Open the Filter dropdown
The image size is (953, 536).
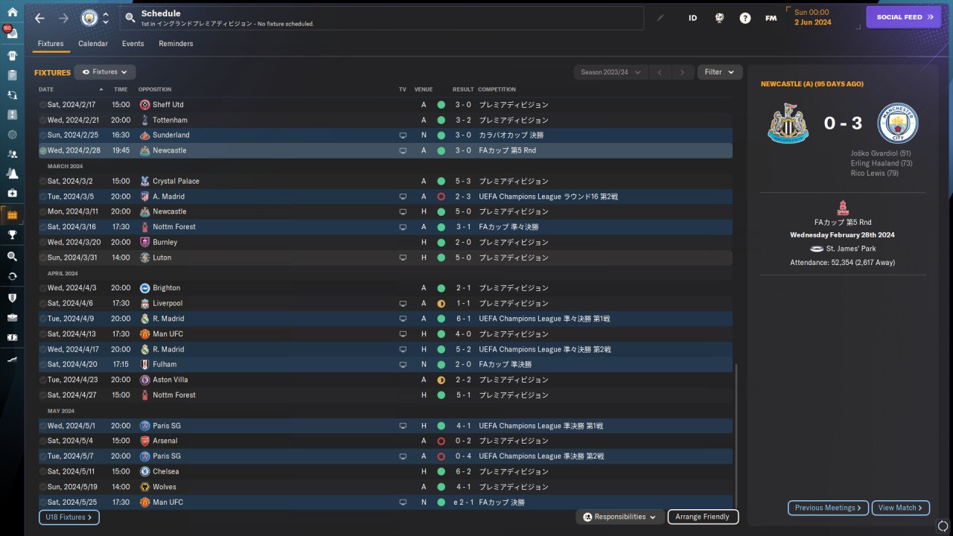720,72
